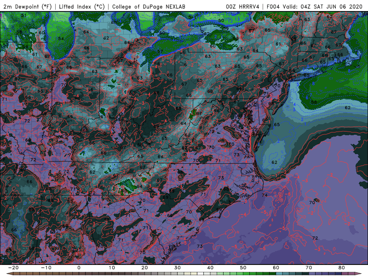
Task: Click the "-20" color scale label
Action: pos(13,268)
